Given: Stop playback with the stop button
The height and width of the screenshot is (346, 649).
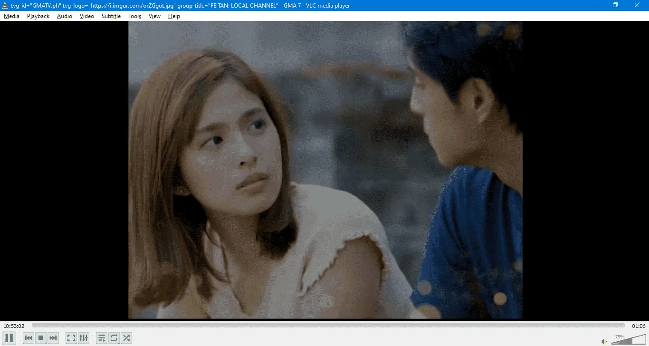Looking at the screenshot, I should [x=41, y=338].
